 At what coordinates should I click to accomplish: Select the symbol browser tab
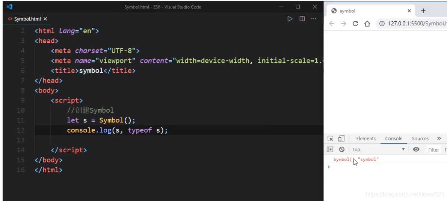(371, 11)
